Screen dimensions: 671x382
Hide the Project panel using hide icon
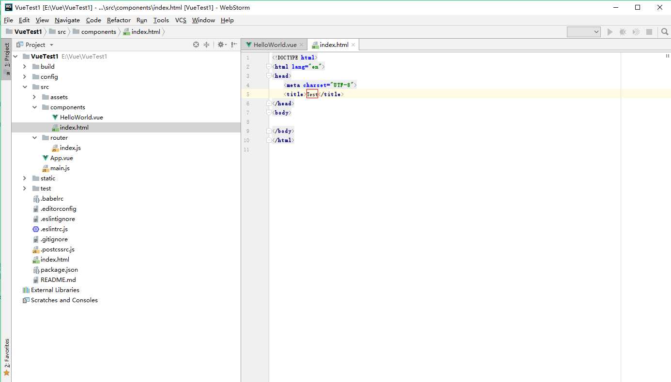[234, 44]
